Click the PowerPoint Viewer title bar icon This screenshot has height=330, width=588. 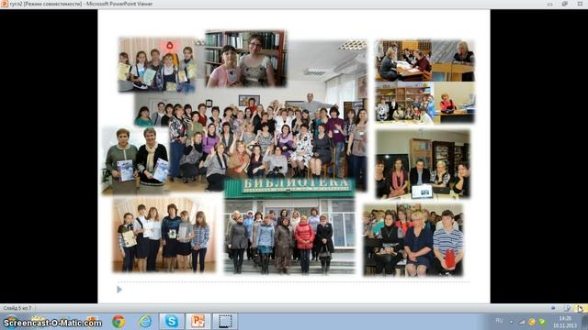coord(4,4)
